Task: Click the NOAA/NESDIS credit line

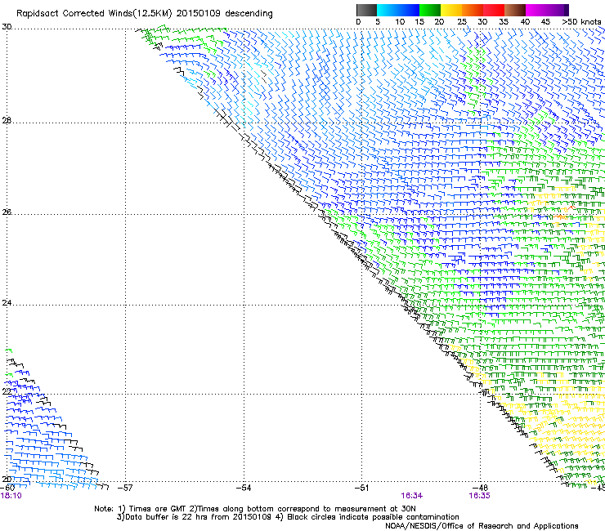Action: point(482,526)
